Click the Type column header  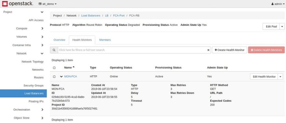(x=93, y=67)
